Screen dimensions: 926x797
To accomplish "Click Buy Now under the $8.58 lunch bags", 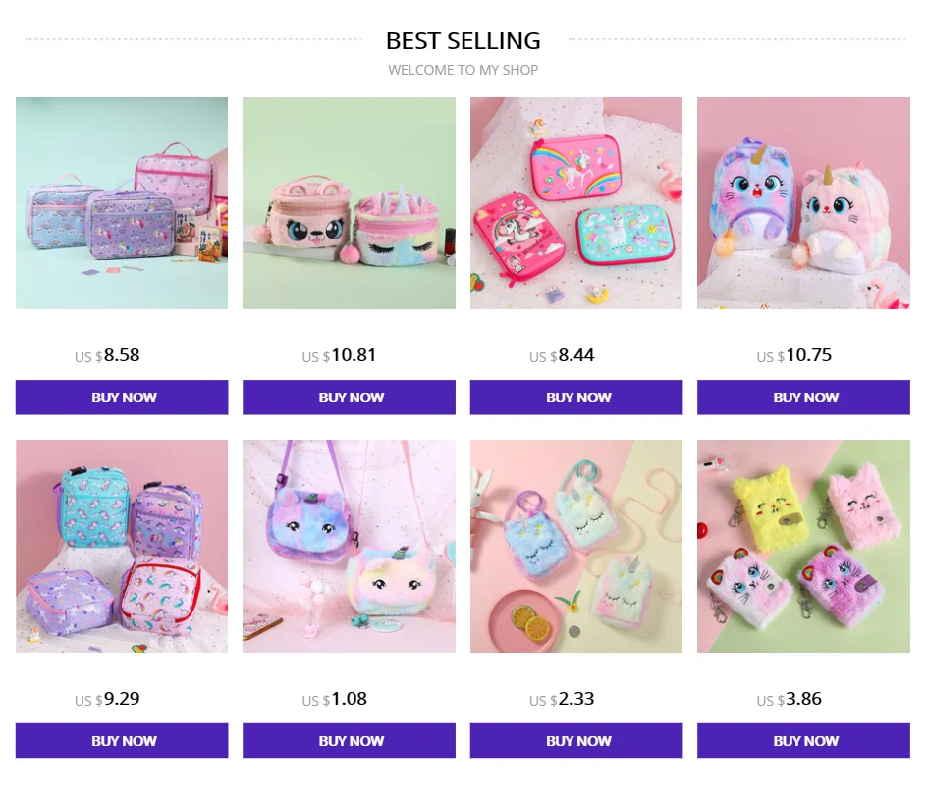I will click(x=122, y=398).
